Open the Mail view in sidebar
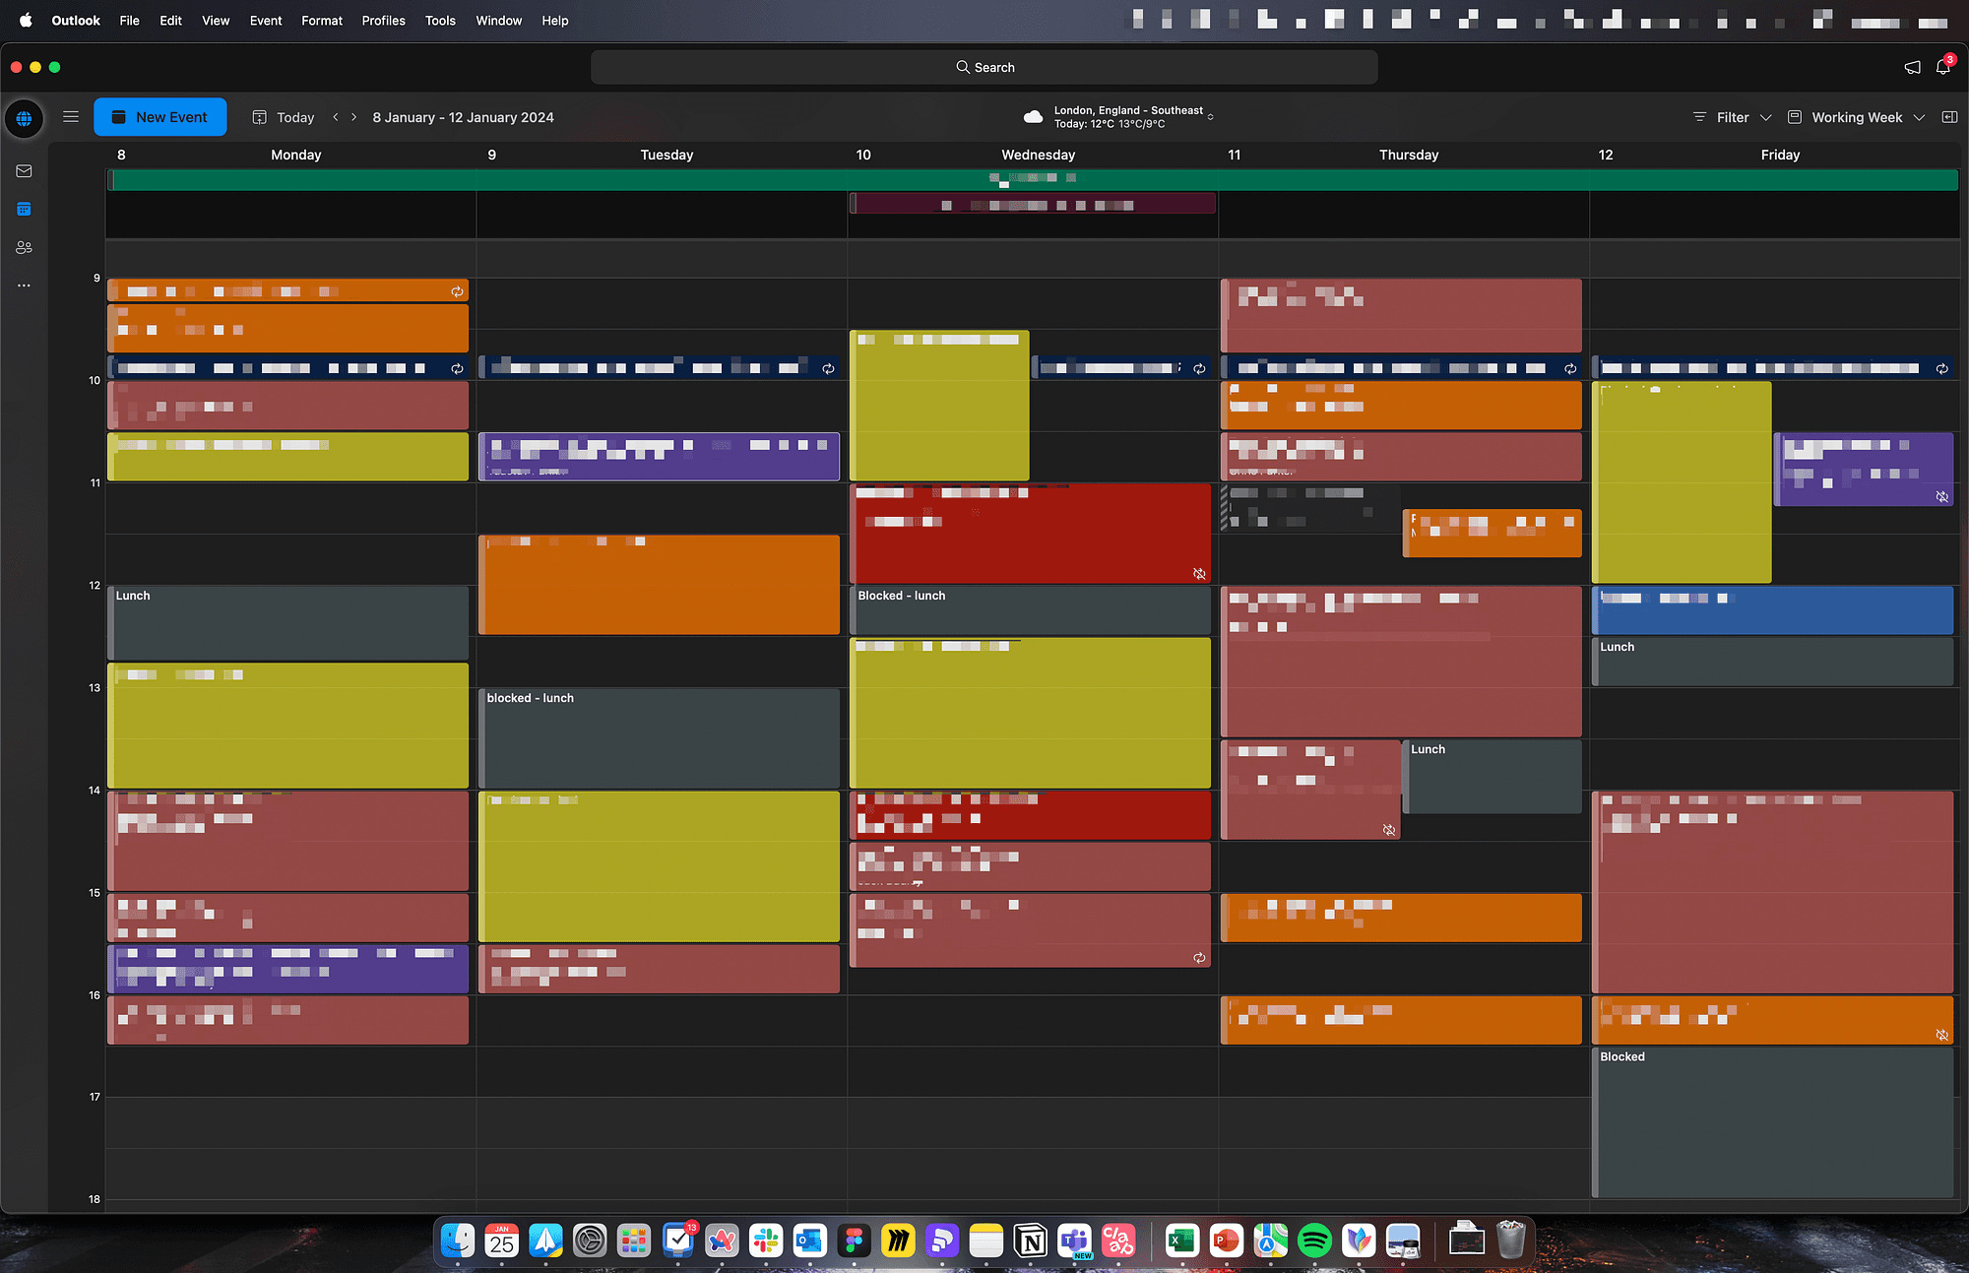 point(24,171)
